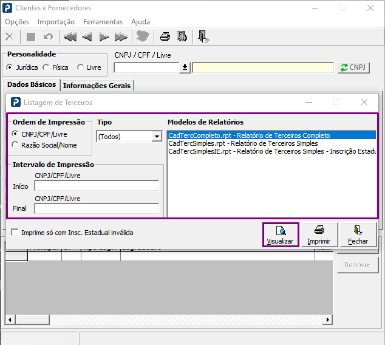Screen dimensions: 385x345
Task: Enable 'Imprime só com Insc. Estadual inválida'
Action: pos(15,233)
